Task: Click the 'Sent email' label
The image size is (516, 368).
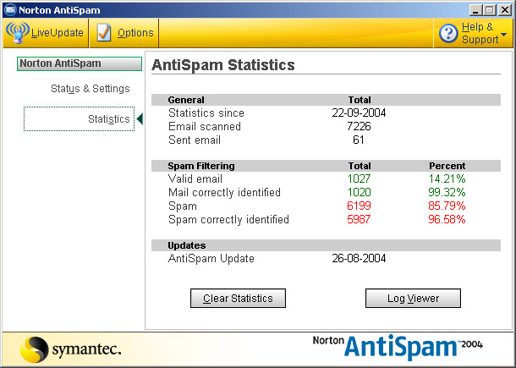Action: (x=195, y=140)
